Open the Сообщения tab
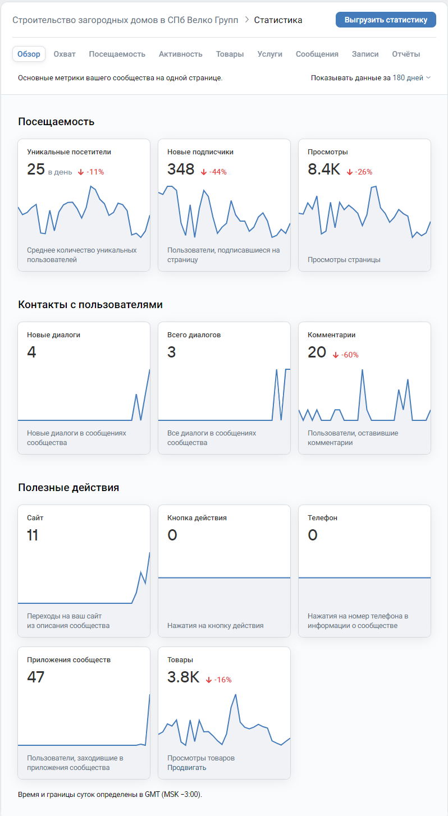Viewport: 448px width, 816px height. click(317, 54)
